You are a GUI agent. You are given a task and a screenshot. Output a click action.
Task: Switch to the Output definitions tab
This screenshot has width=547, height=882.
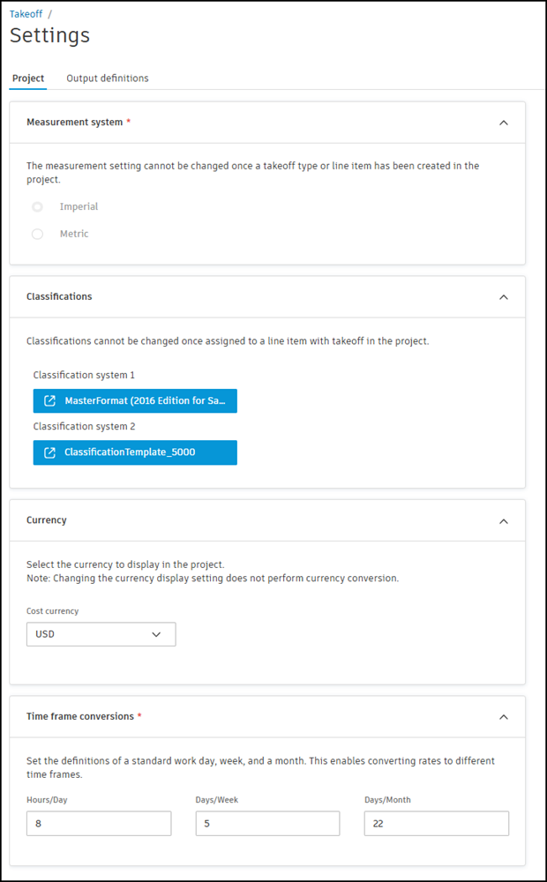[108, 78]
